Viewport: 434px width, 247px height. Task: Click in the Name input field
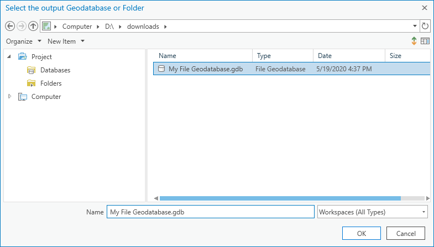(x=210, y=212)
